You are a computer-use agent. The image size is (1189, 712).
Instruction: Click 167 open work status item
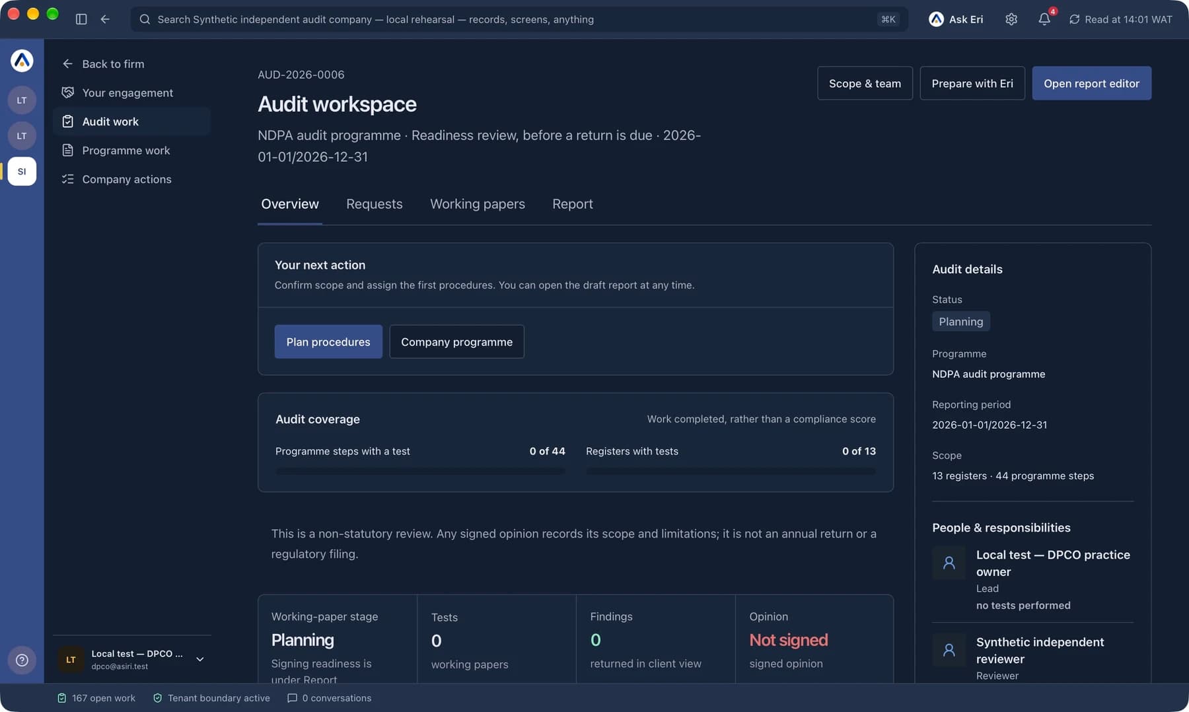tap(96, 698)
